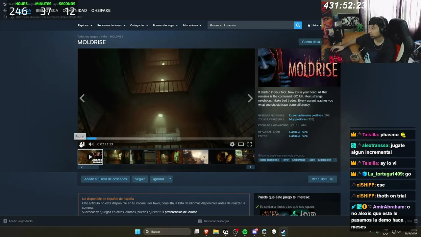This screenshot has height=237, width=421.
Task: Select the Terror tag
Action: pyautogui.click(x=285, y=160)
